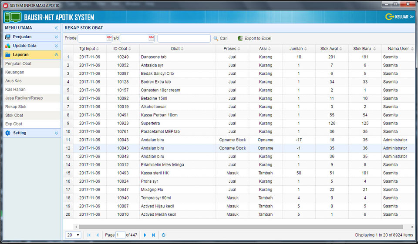
Task: Click the Keluar logout icon
Action: pyautogui.click(x=389, y=17)
